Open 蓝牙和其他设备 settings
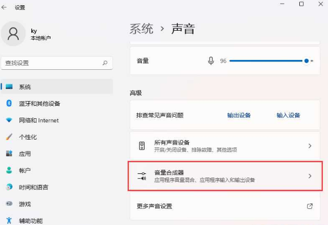 click(57, 104)
